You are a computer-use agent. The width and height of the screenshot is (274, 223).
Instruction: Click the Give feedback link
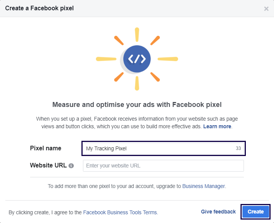(x=218, y=212)
